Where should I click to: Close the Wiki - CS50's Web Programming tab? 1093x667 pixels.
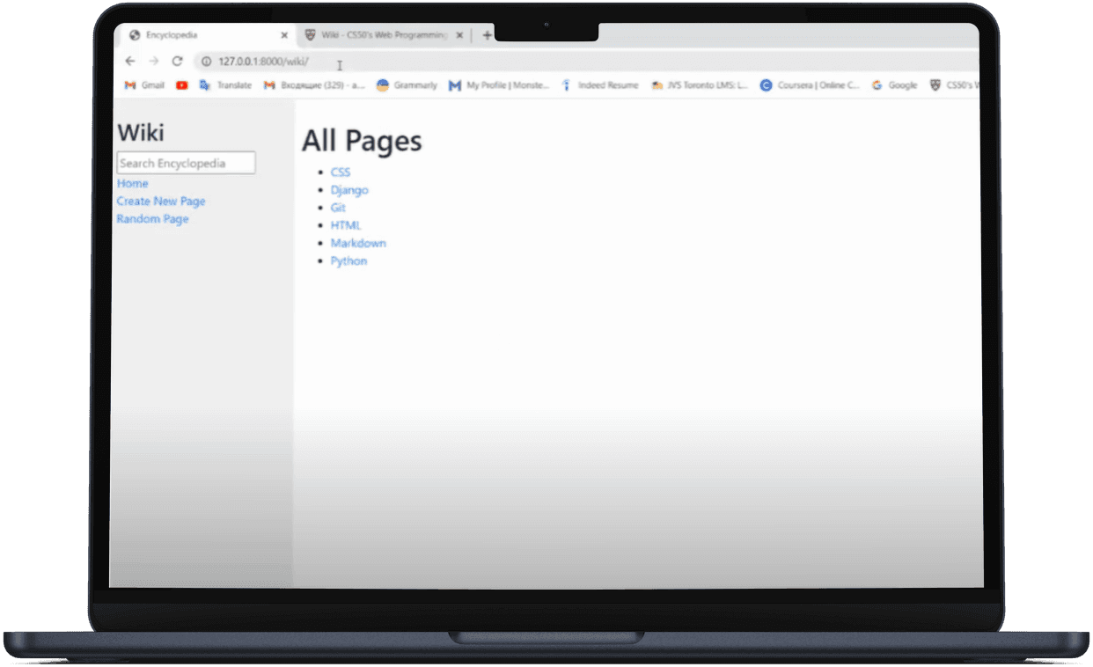459,35
